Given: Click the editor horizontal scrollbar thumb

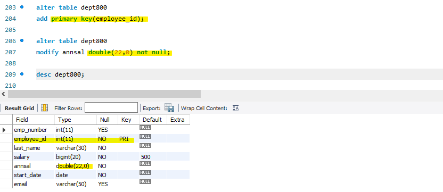Looking at the screenshot, I should coord(104,94).
